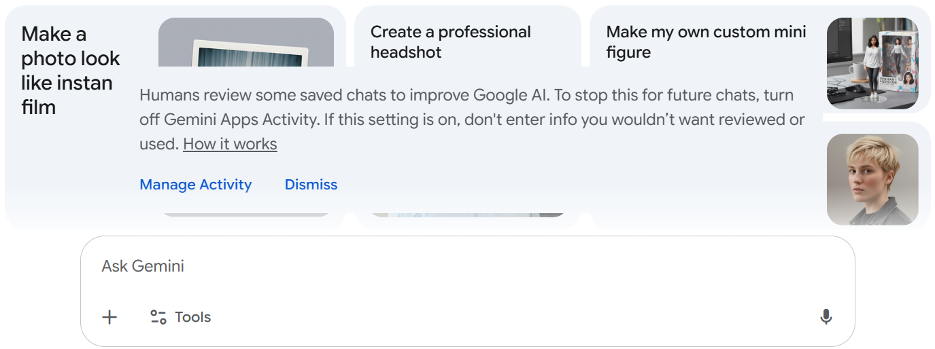The height and width of the screenshot is (349, 935).
Task: Activate the microphone voice input icon
Action: tap(826, 317)
